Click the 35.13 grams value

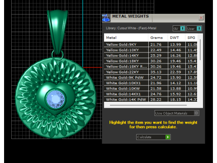tap(156, 72)
